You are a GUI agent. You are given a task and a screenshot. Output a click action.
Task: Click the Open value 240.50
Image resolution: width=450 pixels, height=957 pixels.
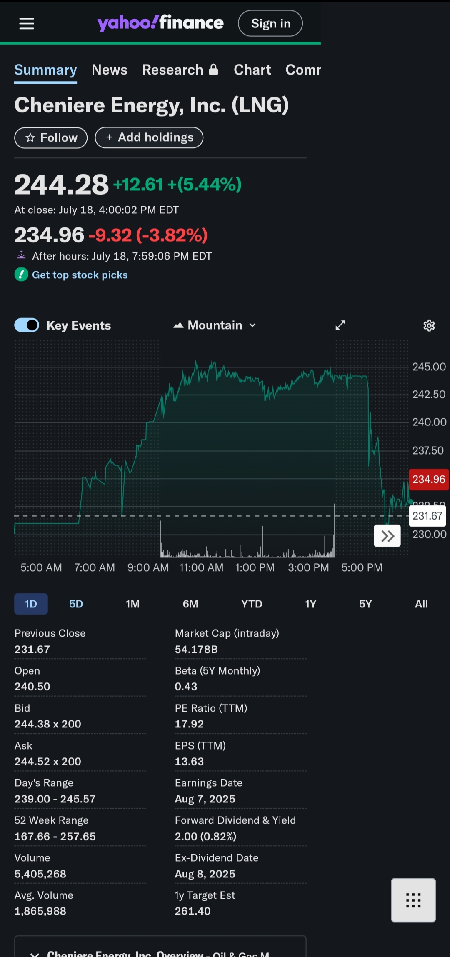32,686
